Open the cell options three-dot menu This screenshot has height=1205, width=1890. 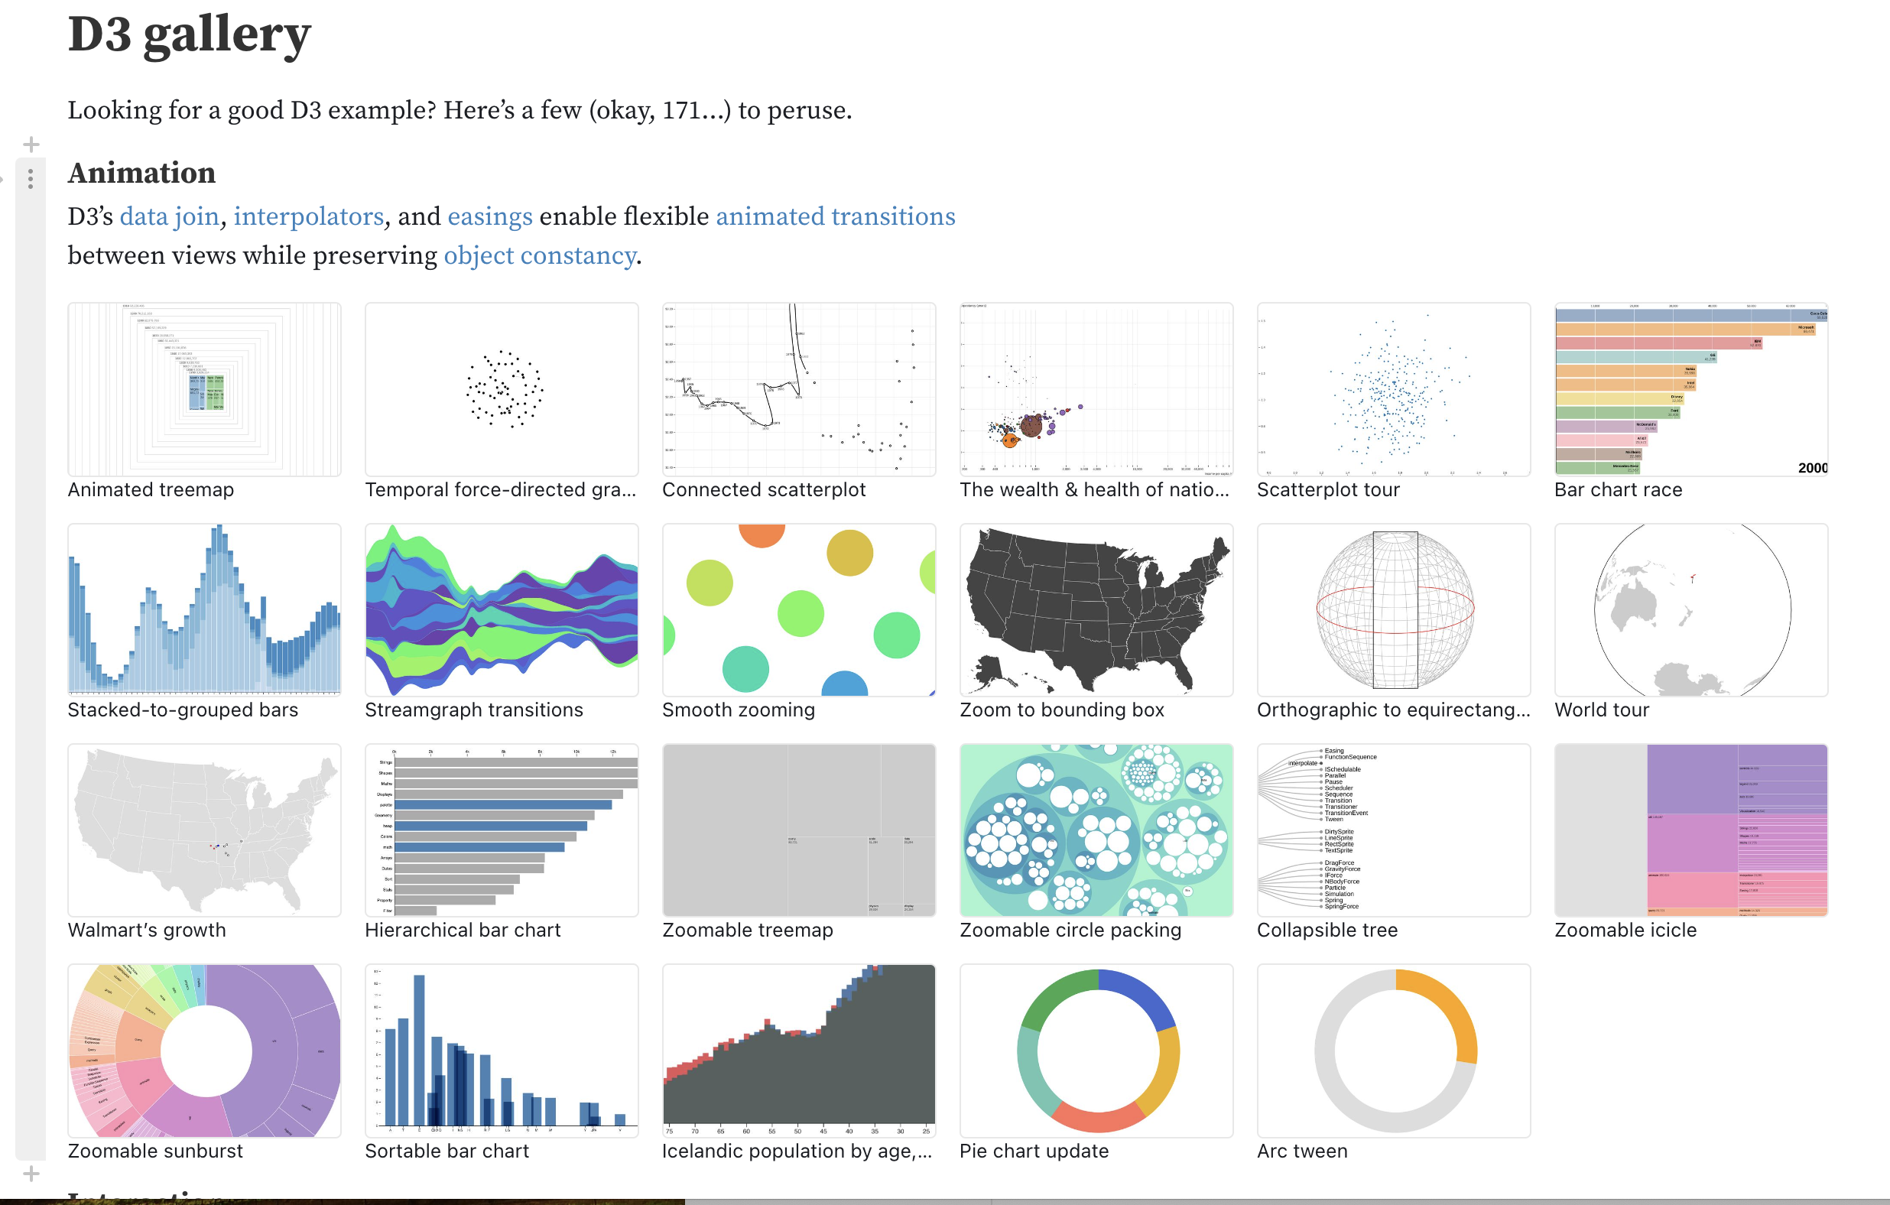click(31, 179)
